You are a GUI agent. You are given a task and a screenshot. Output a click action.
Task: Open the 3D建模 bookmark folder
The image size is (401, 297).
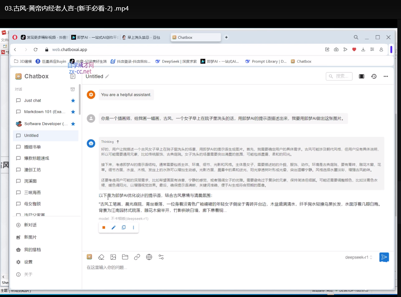click(x=23, y=61)
